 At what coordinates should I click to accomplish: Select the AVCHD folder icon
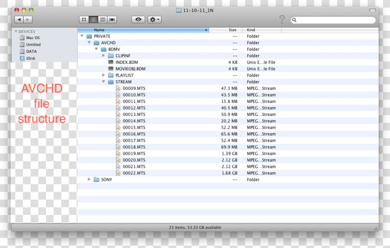(97, 43)
